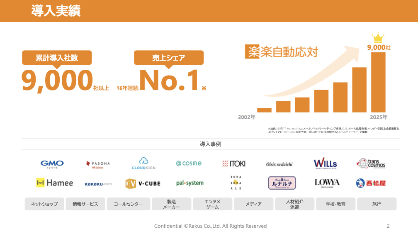The image size is (418, 234).
Task: Select the ルナルナ logo
Action: pos(282,183)
